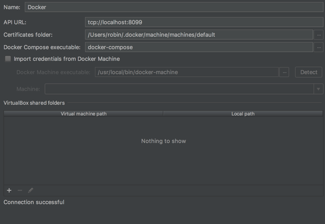Open the Machine dropdown arrow
Image resolution: width=325 pixels, height=224 pixels.
click(319, 89)
